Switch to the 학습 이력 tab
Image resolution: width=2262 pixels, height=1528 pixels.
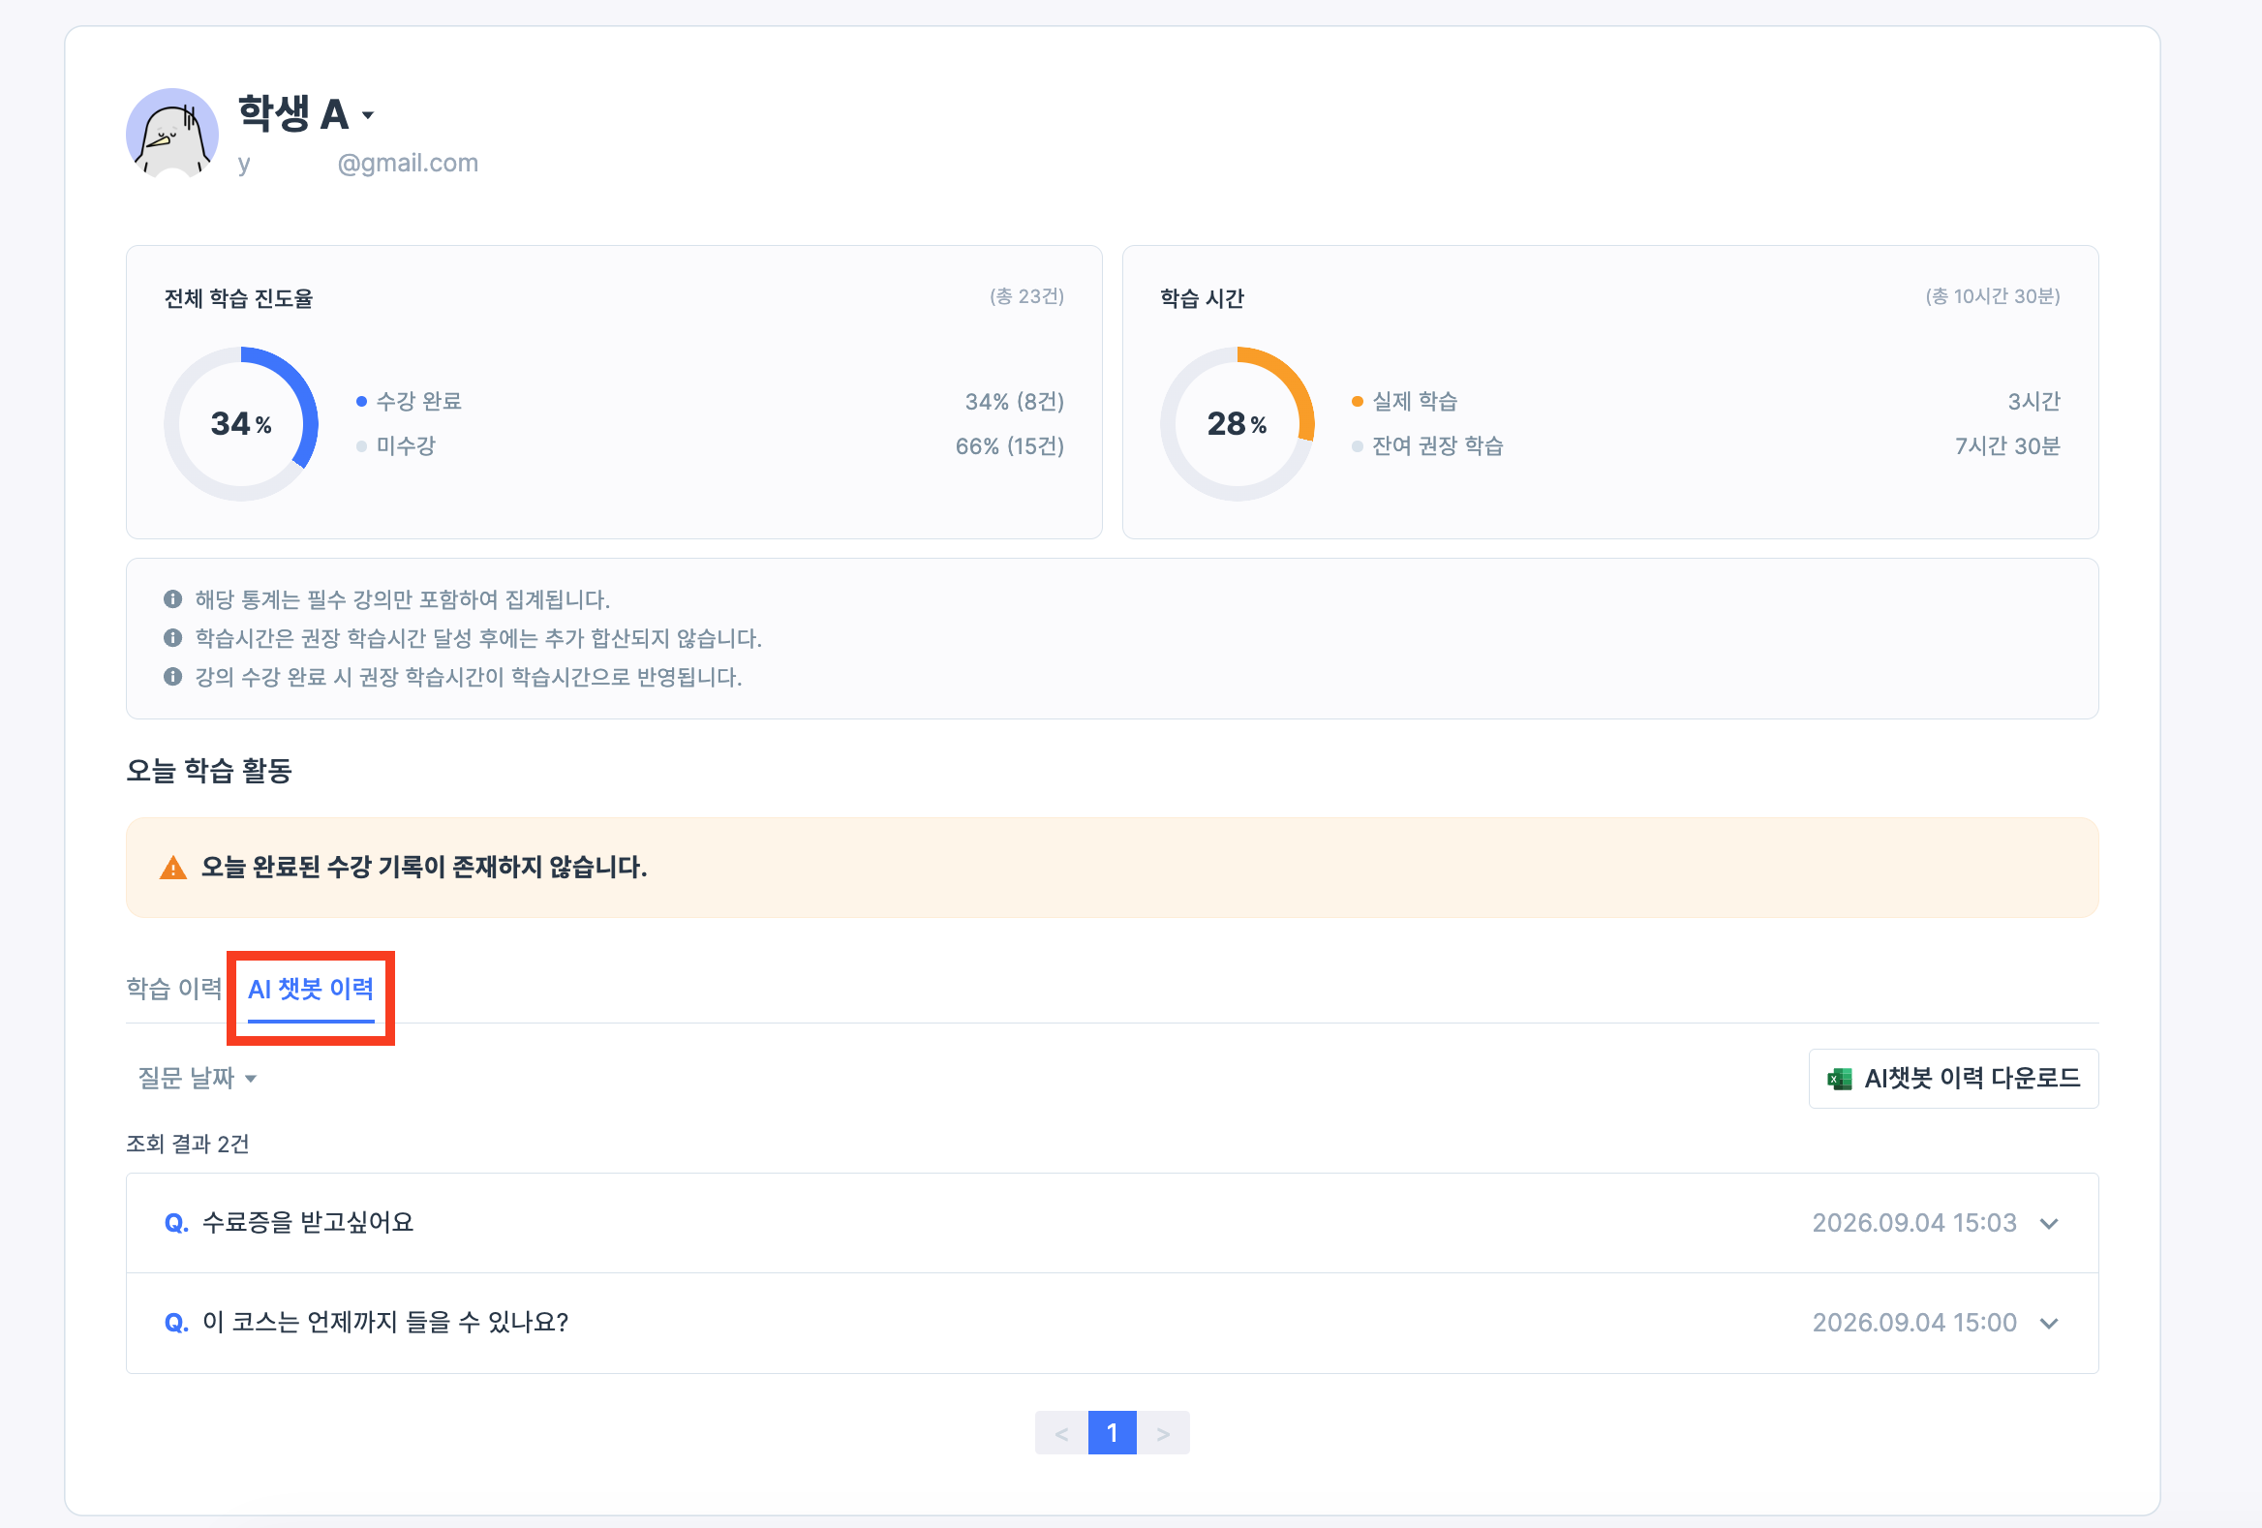174,989
